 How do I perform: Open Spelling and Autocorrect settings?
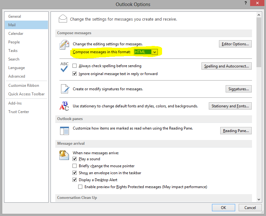pos(227,66)
